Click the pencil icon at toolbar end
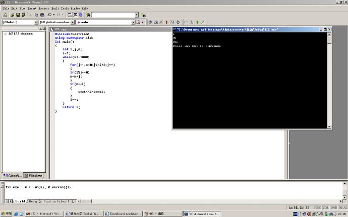The width and height of the screenshot is (348, 217). (x=202, y=22)
